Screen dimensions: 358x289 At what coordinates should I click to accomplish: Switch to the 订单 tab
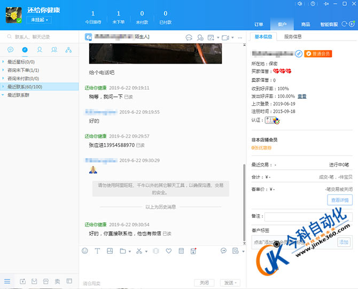(259, 24)
